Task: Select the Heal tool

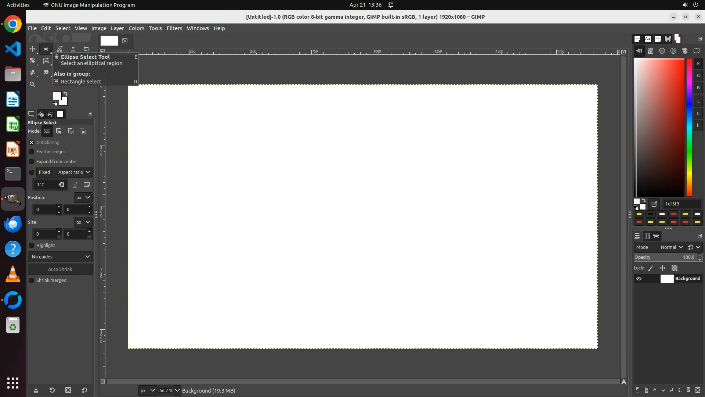Action: pos(32,72)
